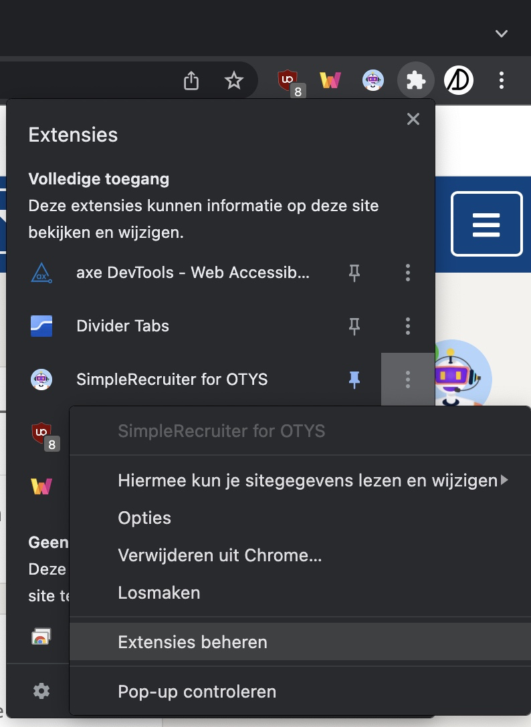The width and height of the screenshot is (531, 727).
Task: Toggle the Extensions puzzle piece button
Action: point(415,80)
